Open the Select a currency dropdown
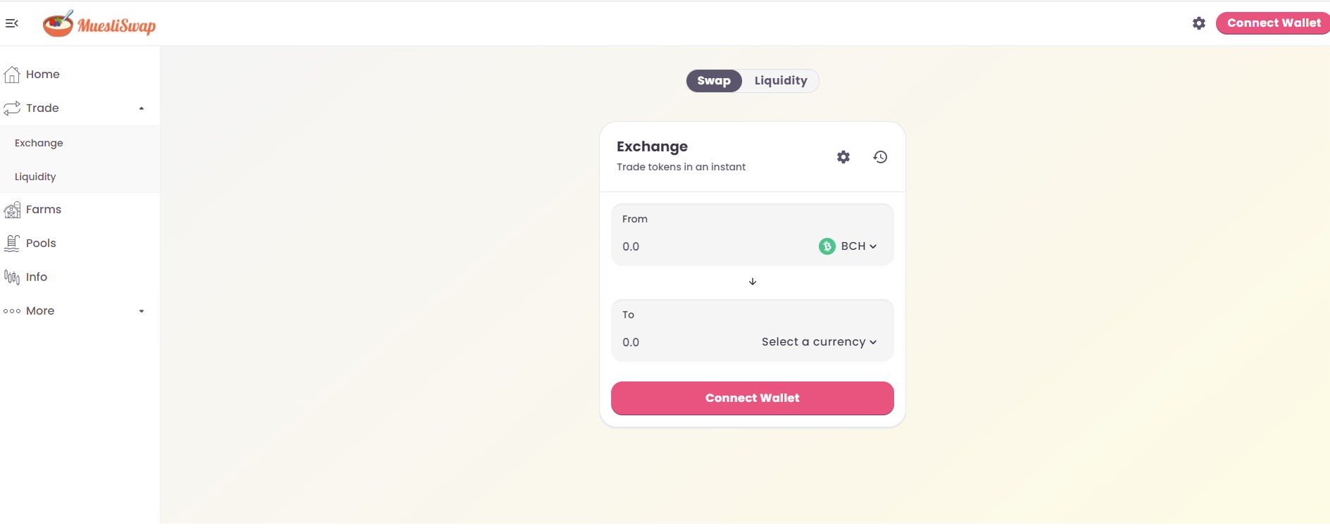The width and height of the screenshot is (1330, 530). point(820,342)
